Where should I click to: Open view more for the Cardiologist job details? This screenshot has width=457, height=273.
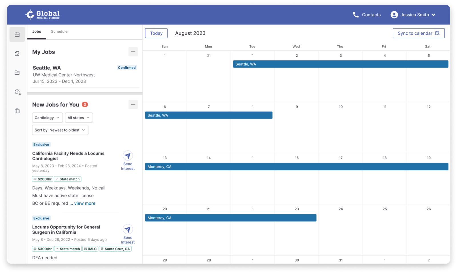[x=85, y=203]
